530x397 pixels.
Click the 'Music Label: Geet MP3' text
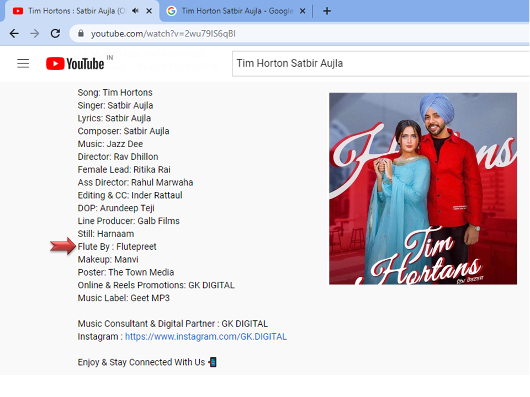pos(124,298)
